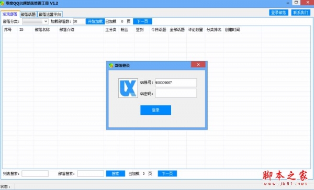Image resolution: width=314 pixels, height=190 pixels.
Task: Click the 部落登录 dialog title icon
Action: 111,66
